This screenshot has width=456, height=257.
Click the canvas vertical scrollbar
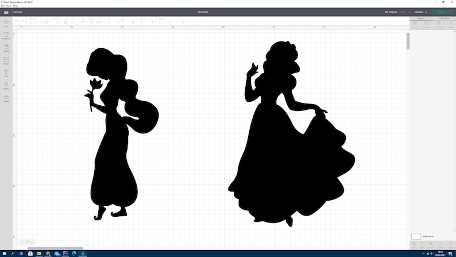point(408,41)
